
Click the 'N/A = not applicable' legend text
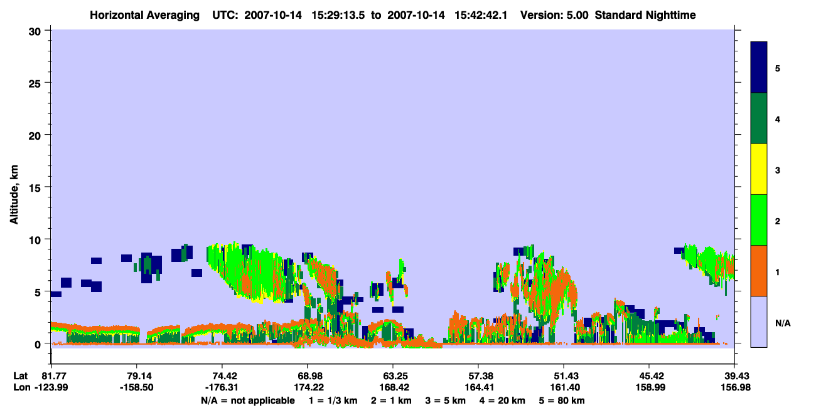(x=248, y=400)
